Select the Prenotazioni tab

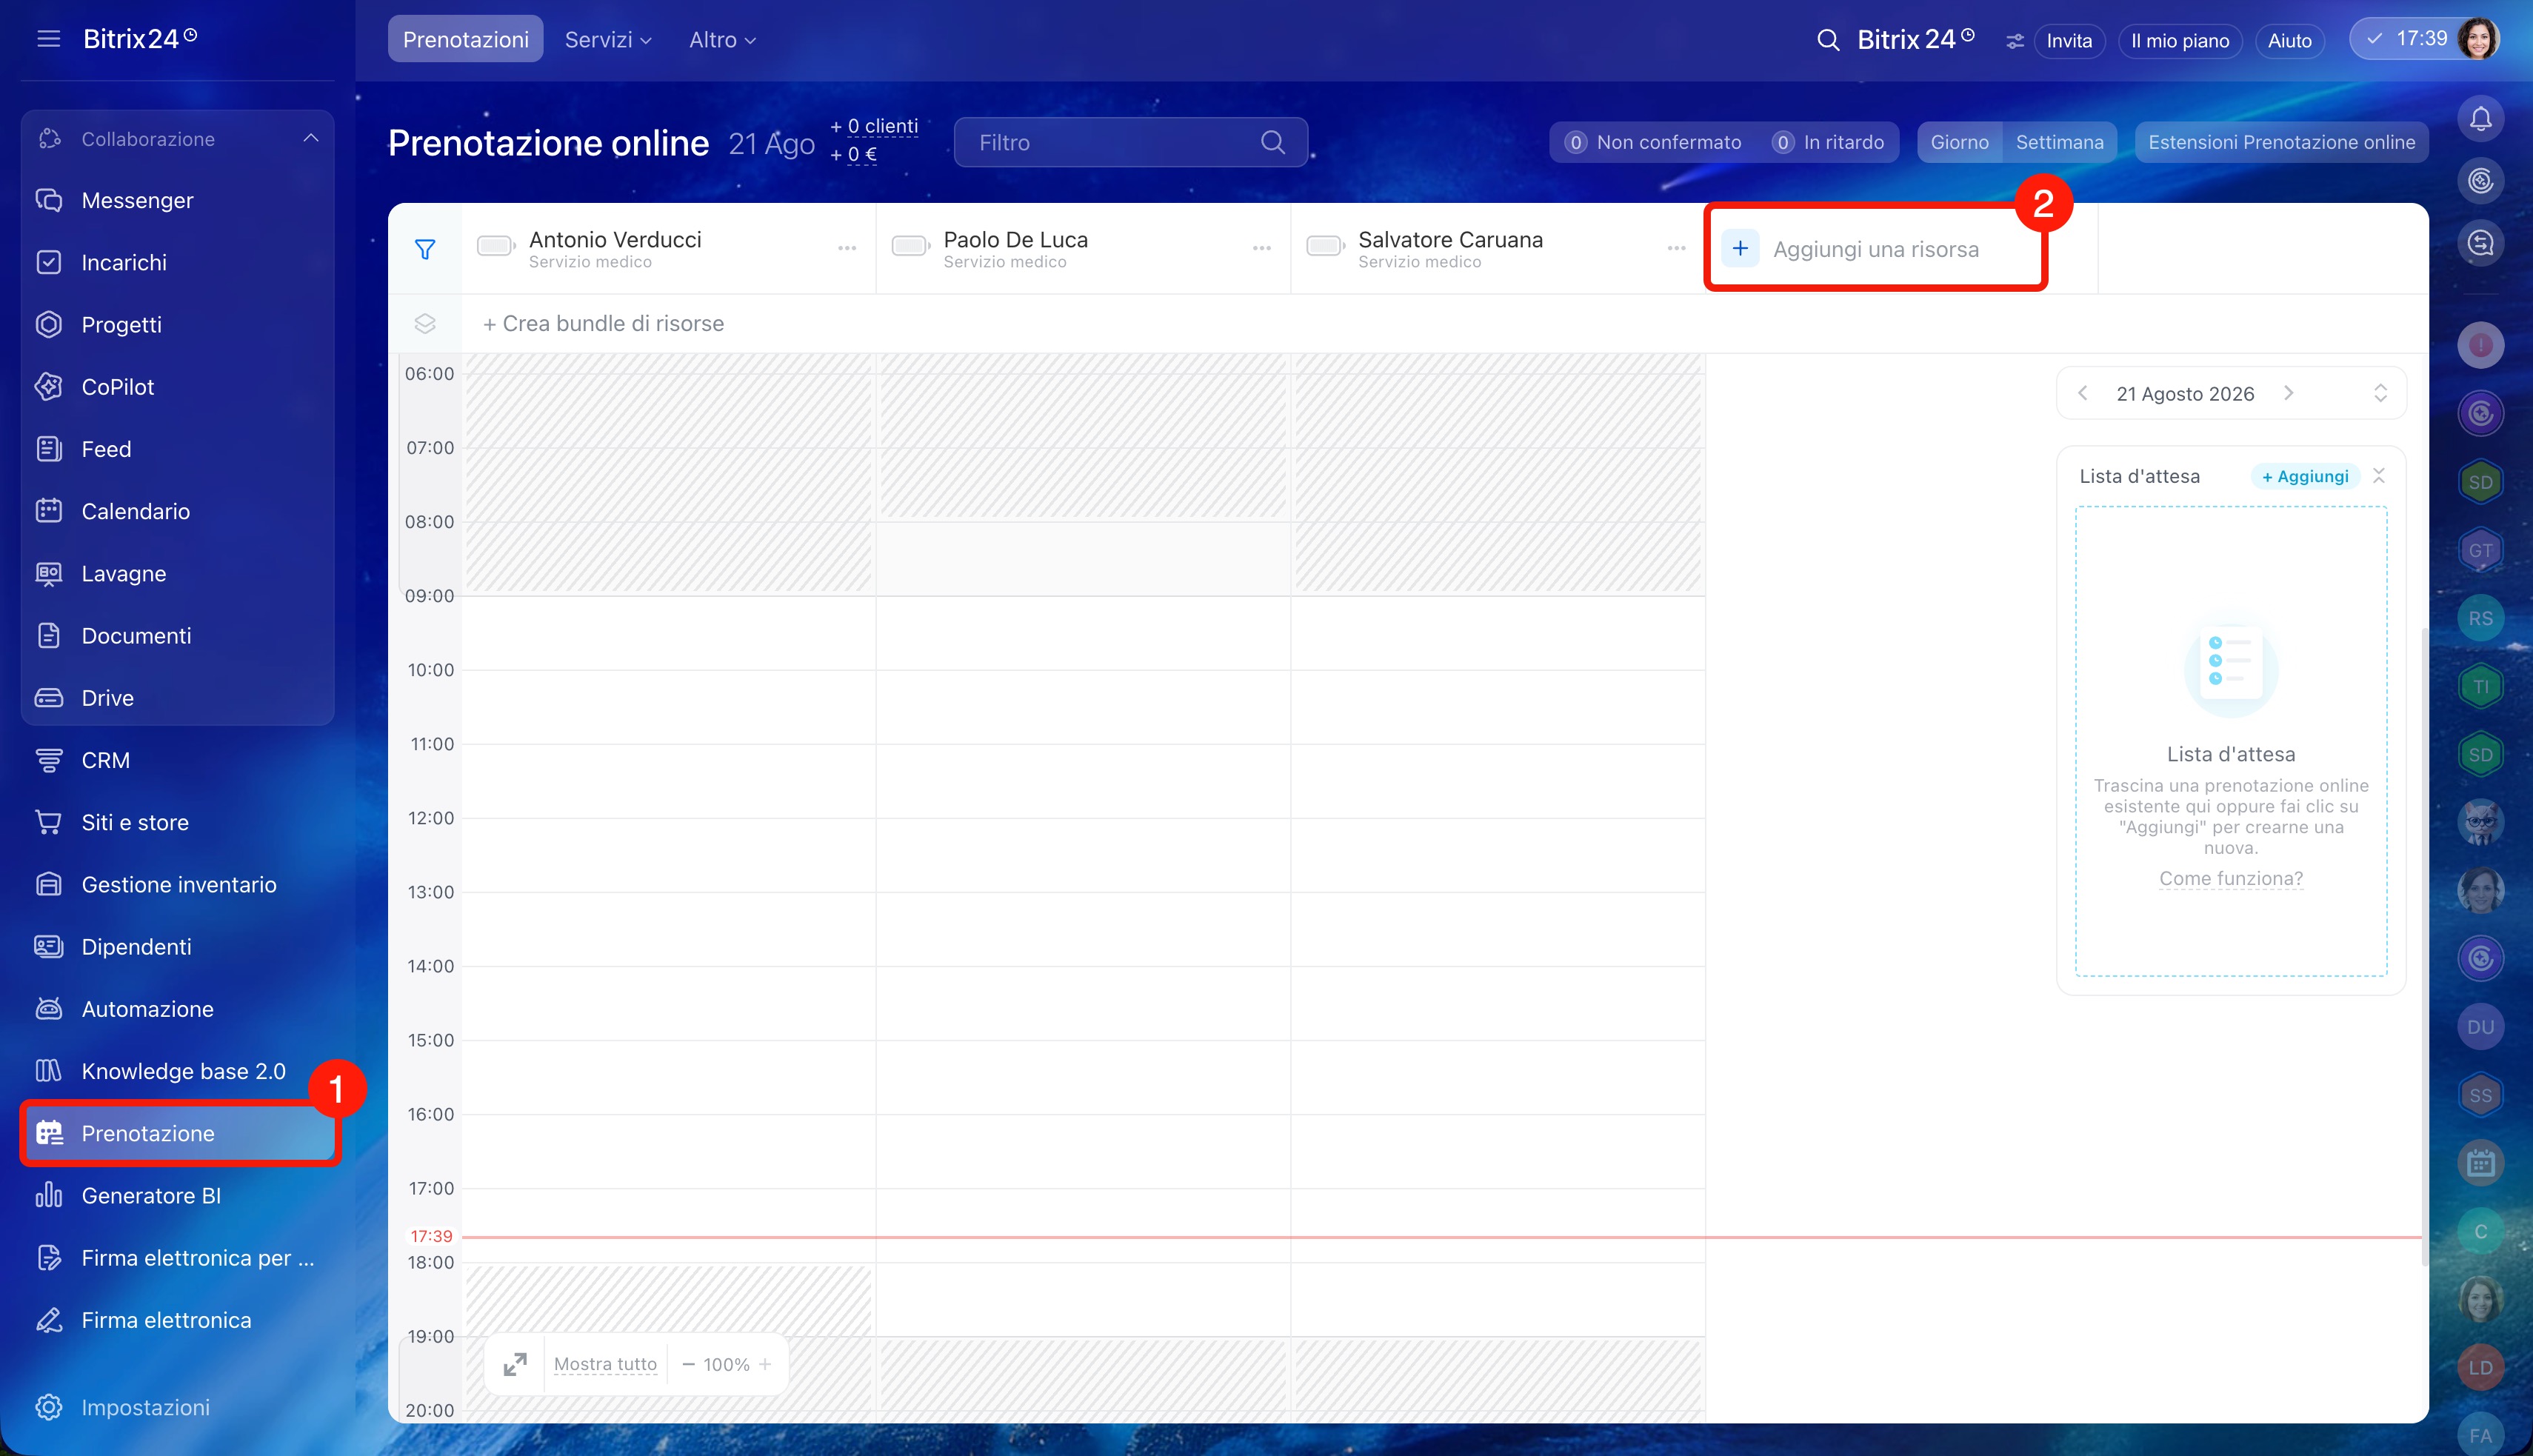pyautogui.click(x=466, y=39)
